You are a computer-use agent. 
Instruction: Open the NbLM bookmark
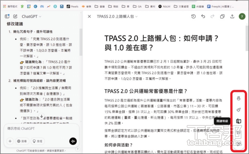164,7
